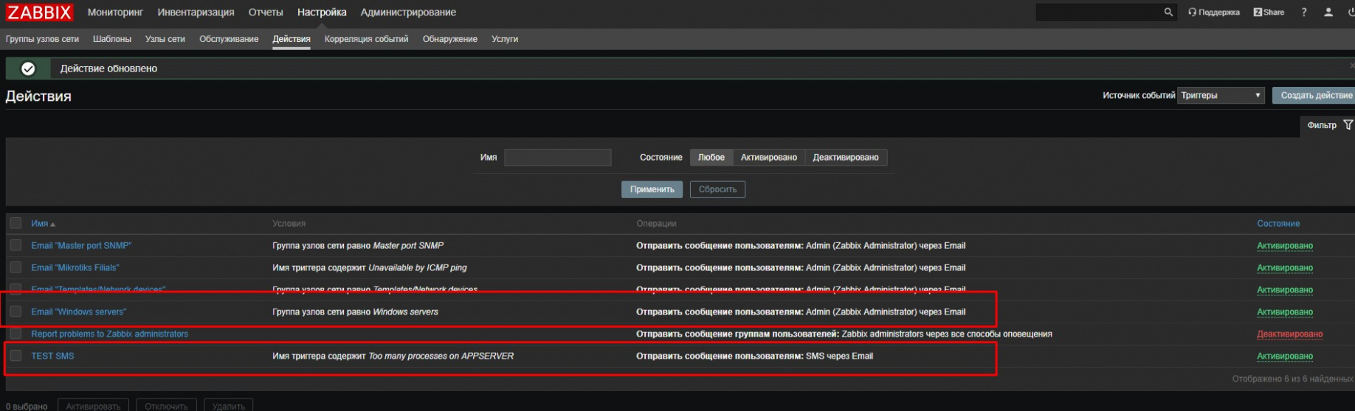Viewport: 1355px width, 411px height.
Task: Switch to the Templates tab
Action: point(111,39)
